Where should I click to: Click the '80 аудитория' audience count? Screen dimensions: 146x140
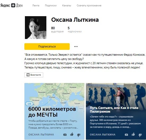point(57,29)
